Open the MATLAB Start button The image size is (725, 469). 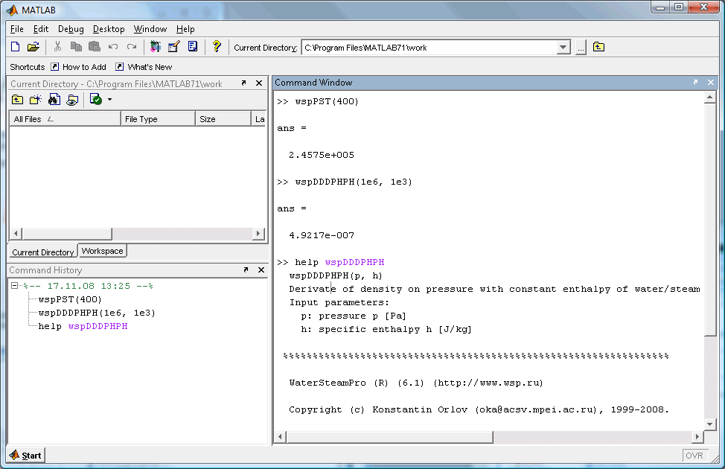point(25,456)
